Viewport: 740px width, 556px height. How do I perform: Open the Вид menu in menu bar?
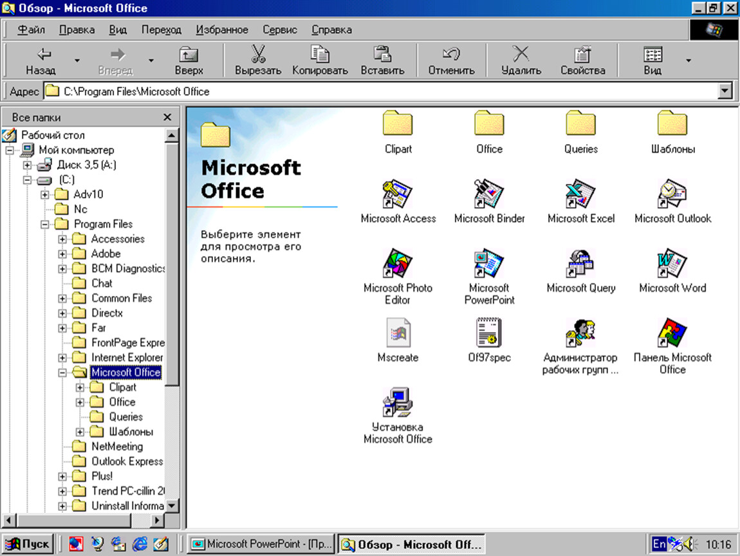[x=118, y=30]
